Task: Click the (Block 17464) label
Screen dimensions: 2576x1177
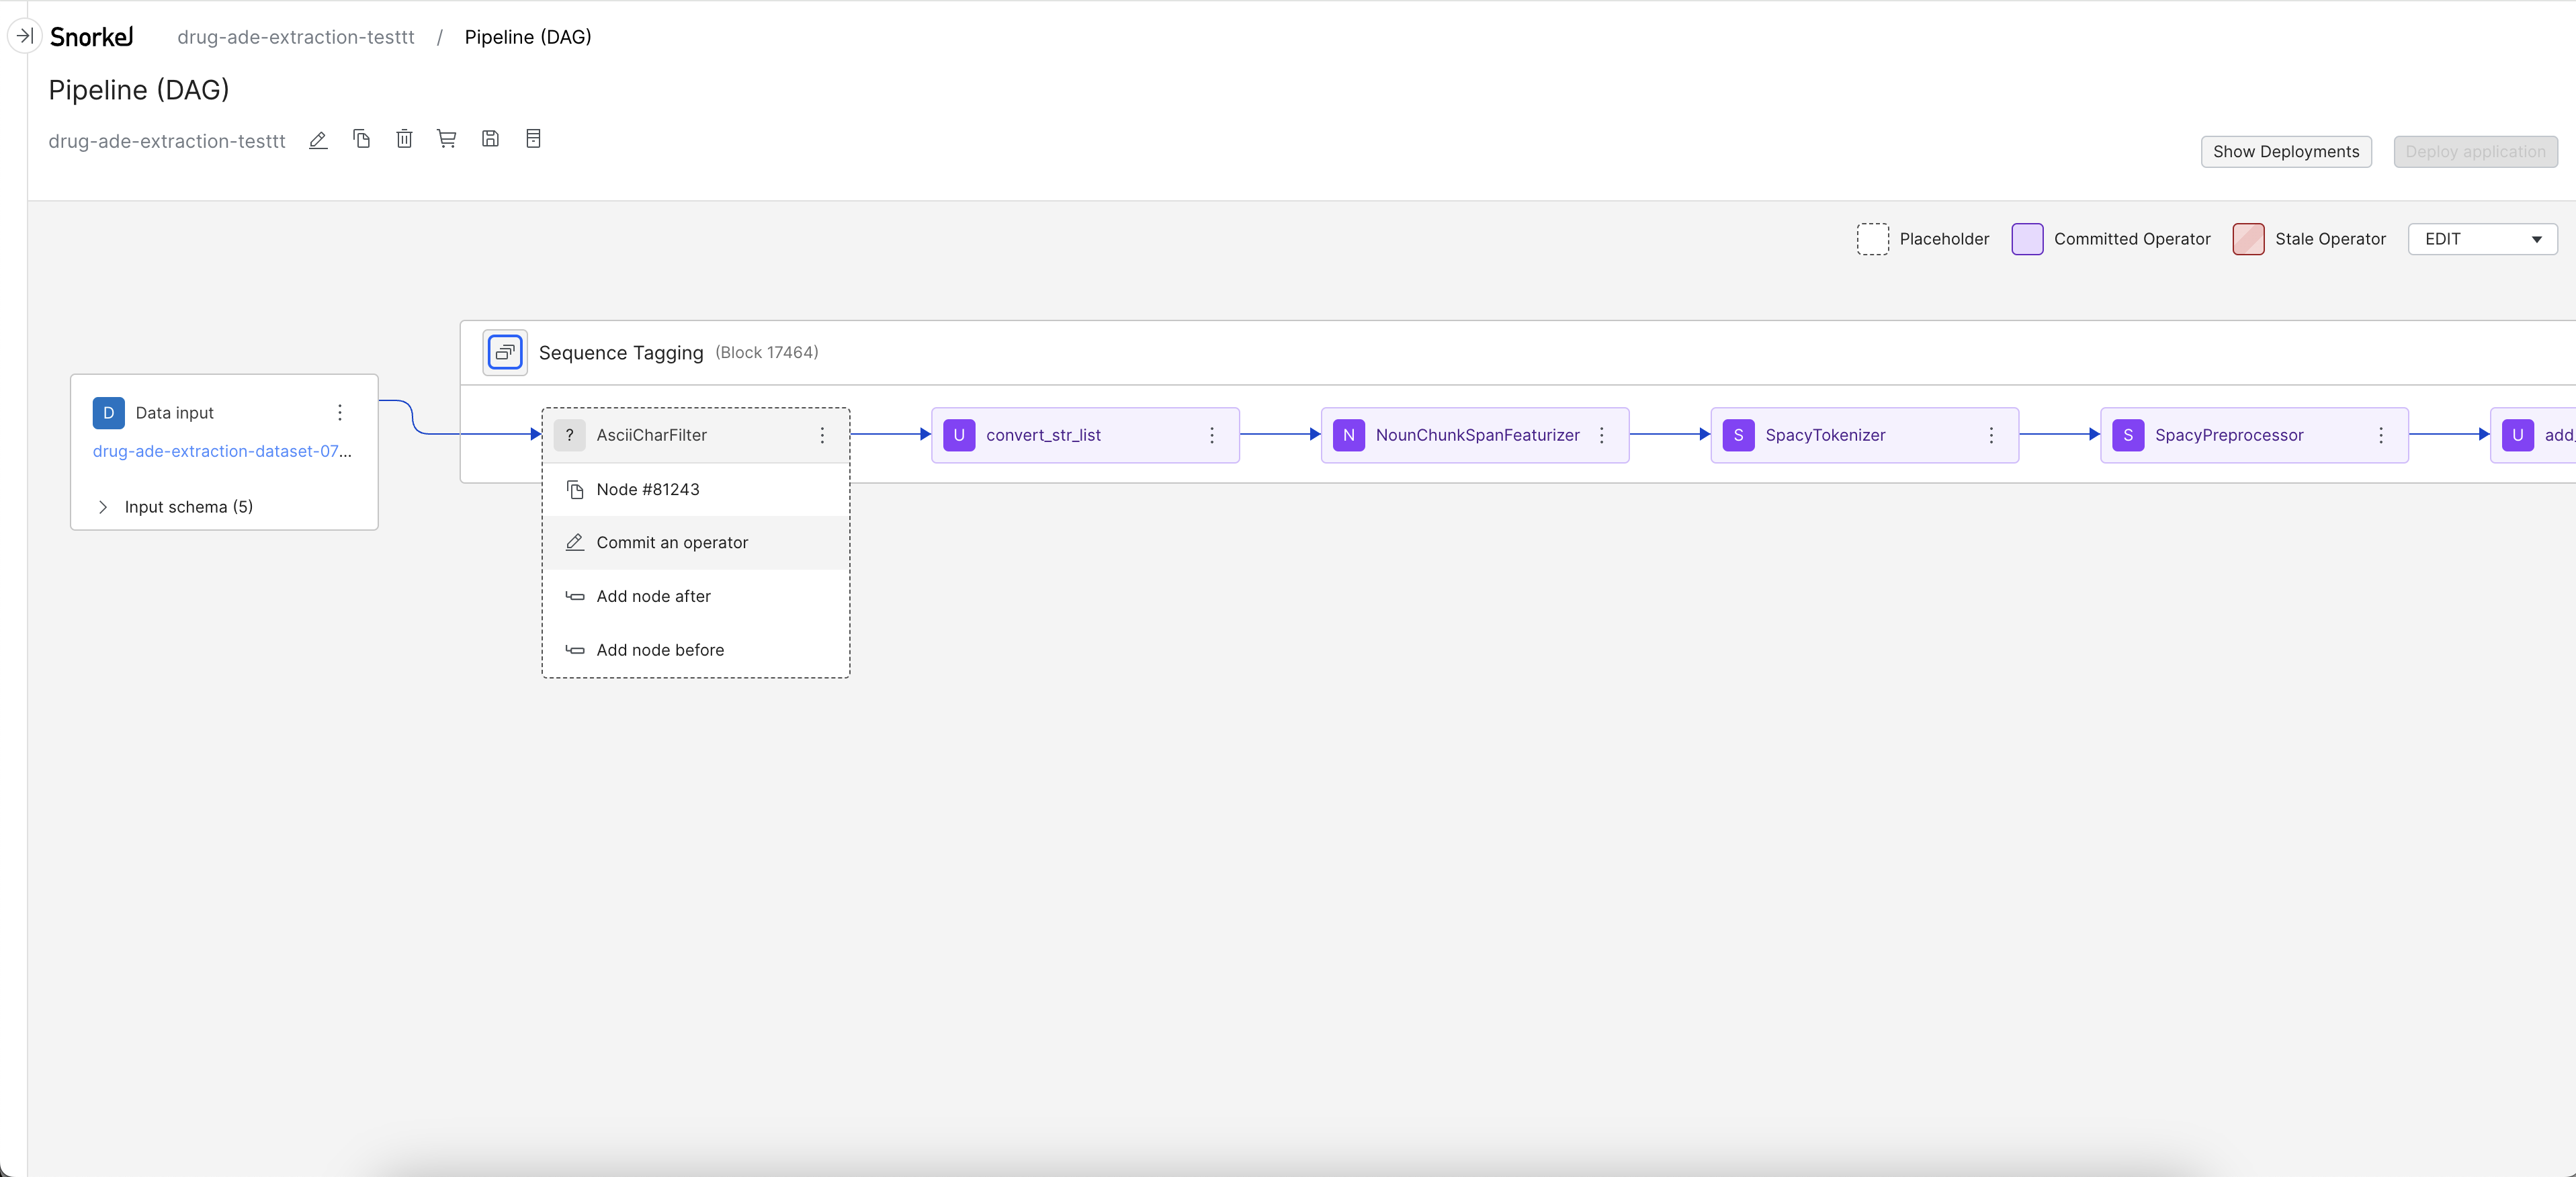Action: (767, 353)
